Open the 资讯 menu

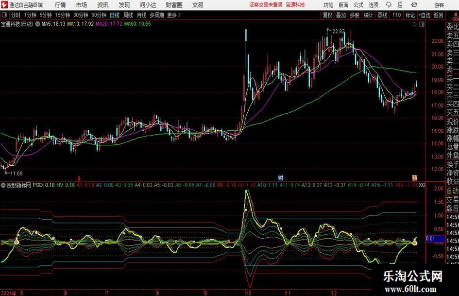[103, 5]
